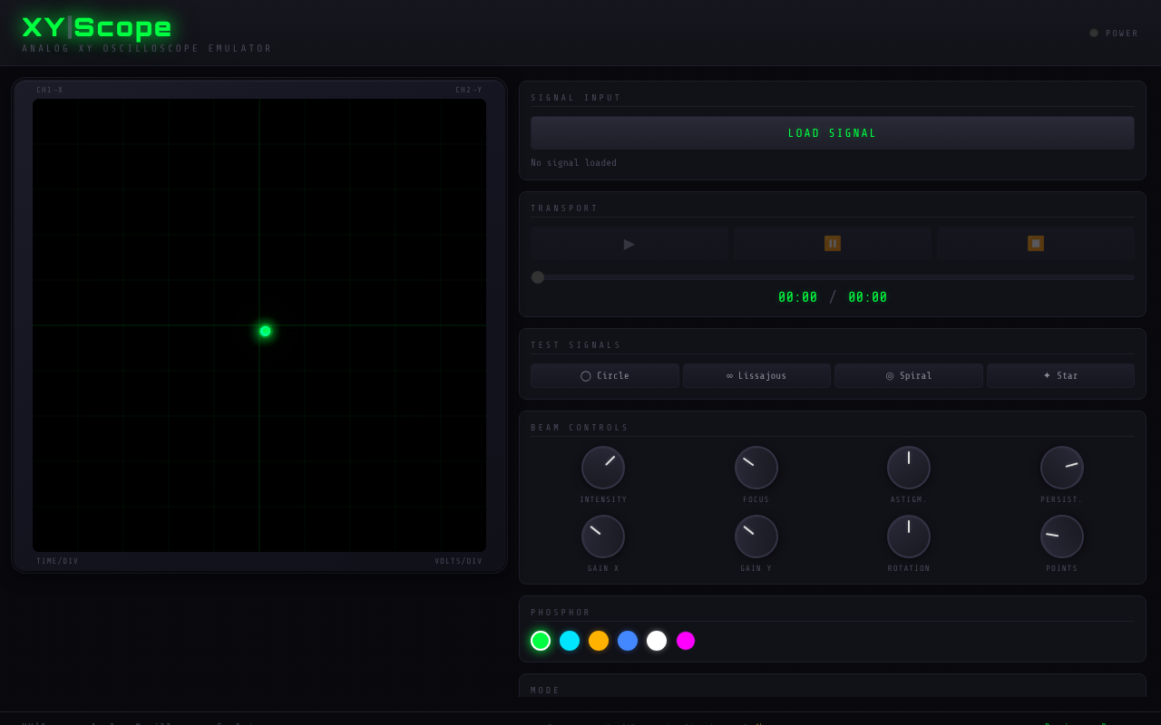Click the Intensity knob

[x=603, y=468]
